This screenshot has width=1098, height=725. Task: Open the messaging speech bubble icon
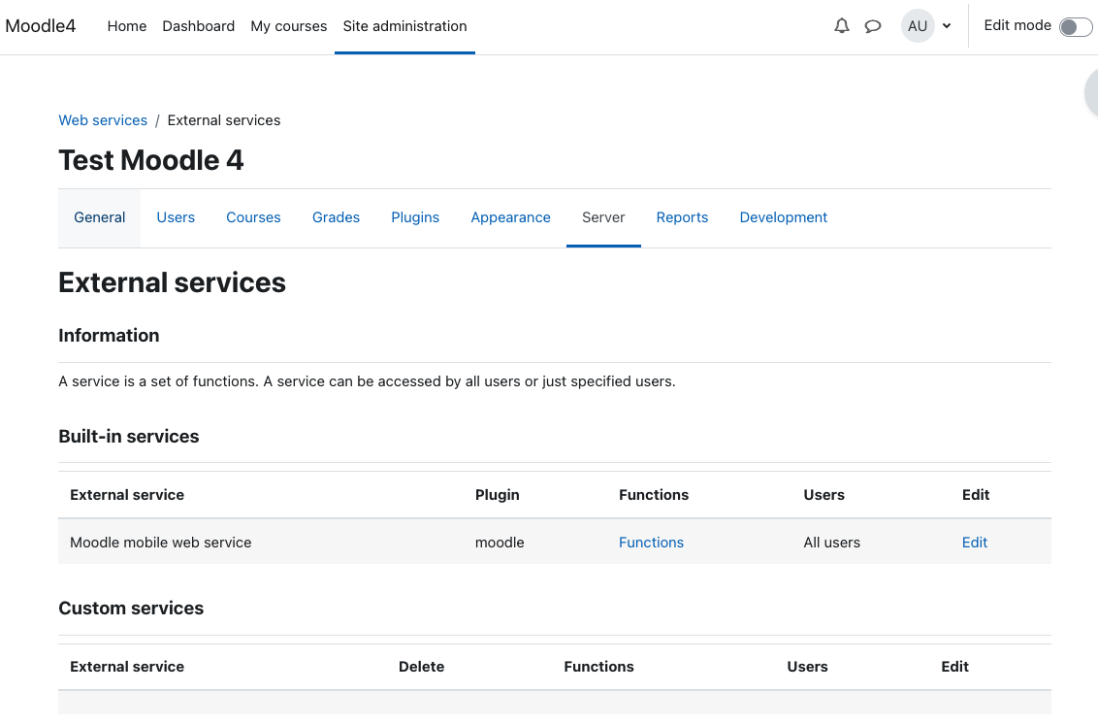873,26
